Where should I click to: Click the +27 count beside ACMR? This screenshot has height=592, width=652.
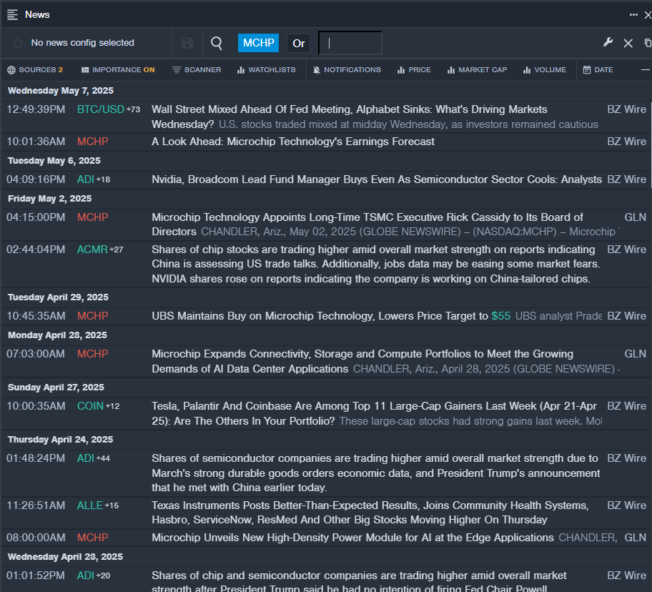(117, 250)
